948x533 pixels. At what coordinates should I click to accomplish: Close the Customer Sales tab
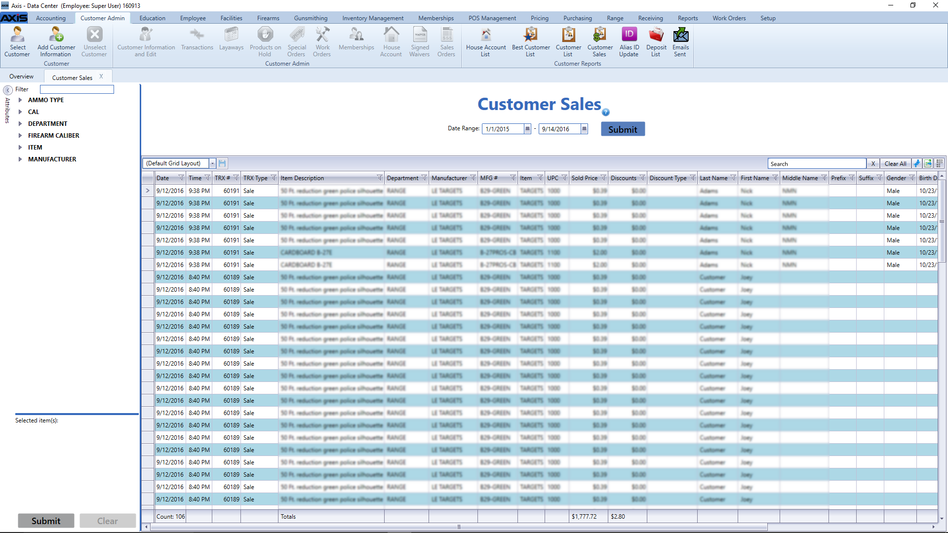pos(101,76)
